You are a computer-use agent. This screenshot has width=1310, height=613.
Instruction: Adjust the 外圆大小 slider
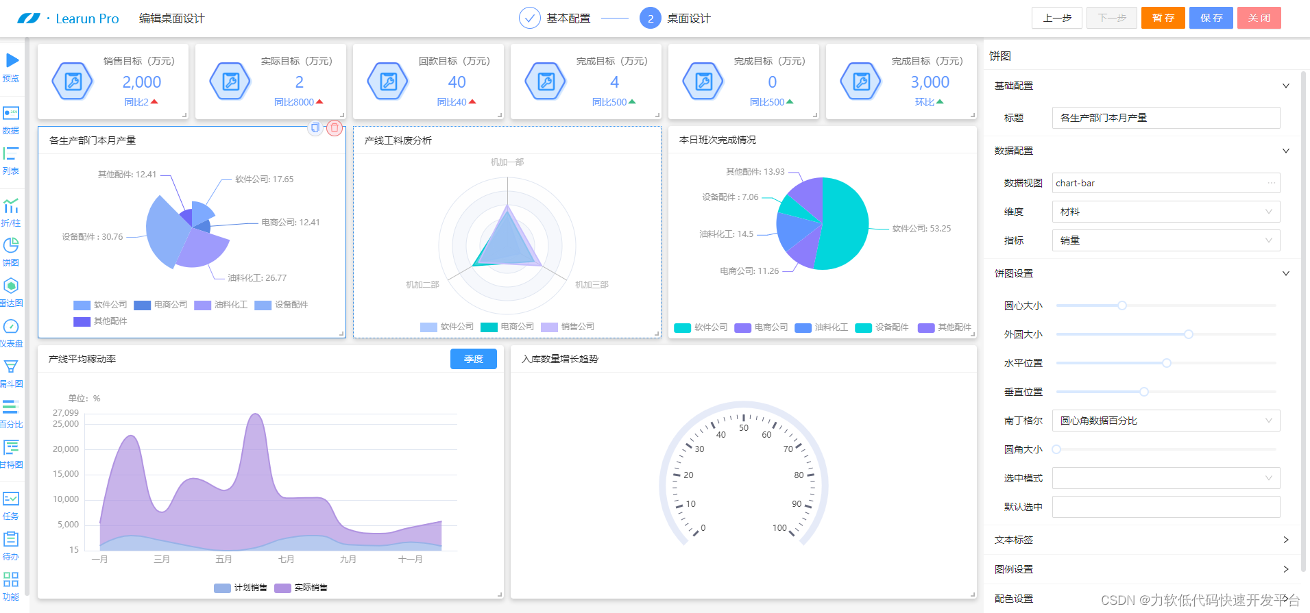(1189, 334)
